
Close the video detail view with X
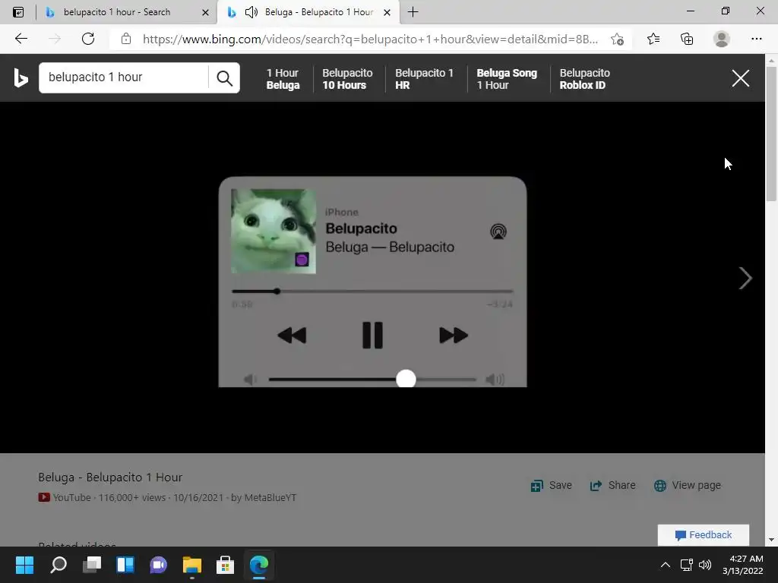click(x=740, y=78)
